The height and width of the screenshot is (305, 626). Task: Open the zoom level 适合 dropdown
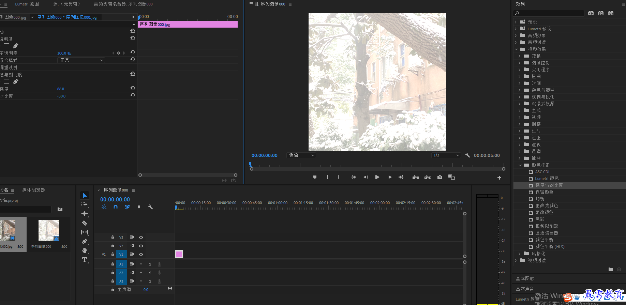pos(301,155)
